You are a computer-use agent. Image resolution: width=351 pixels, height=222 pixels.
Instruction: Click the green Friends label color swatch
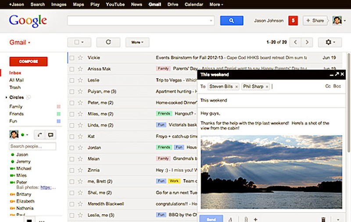[x=59, y=114]
